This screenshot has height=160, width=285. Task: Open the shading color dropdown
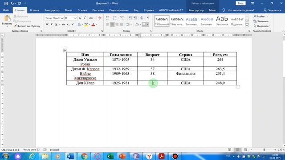click(x=140, y=24)
